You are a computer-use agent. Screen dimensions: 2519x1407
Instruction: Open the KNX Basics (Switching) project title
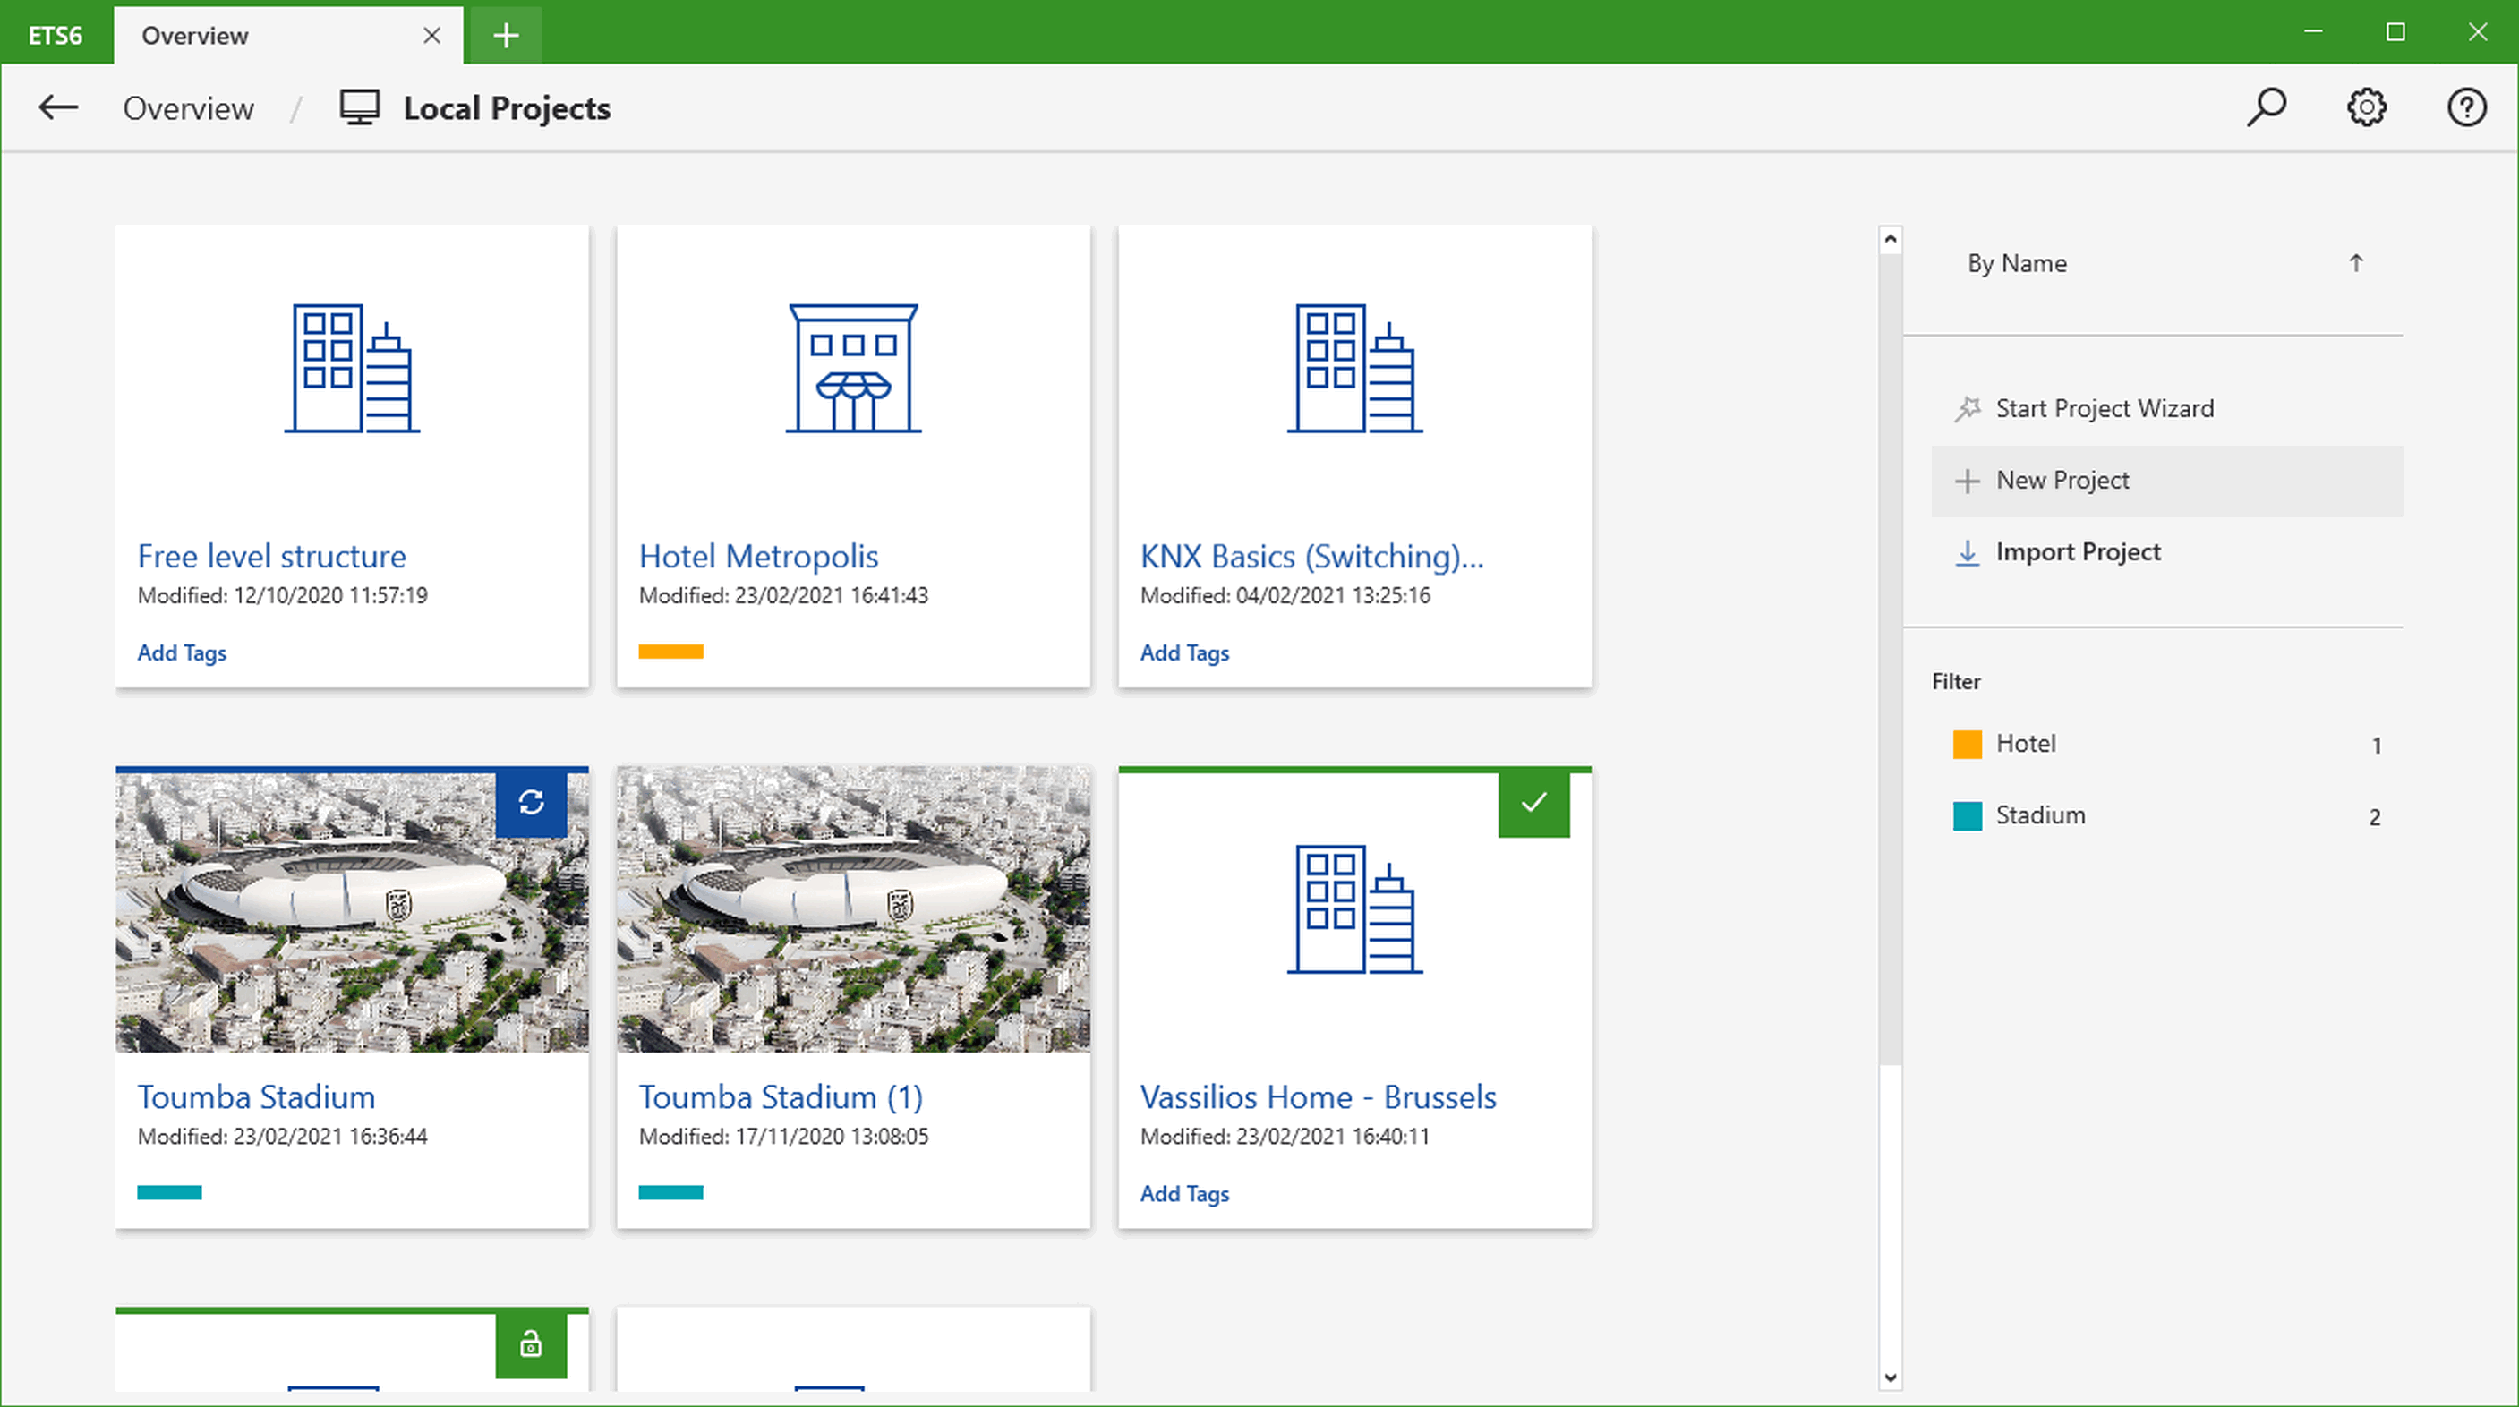(1312, 557)
